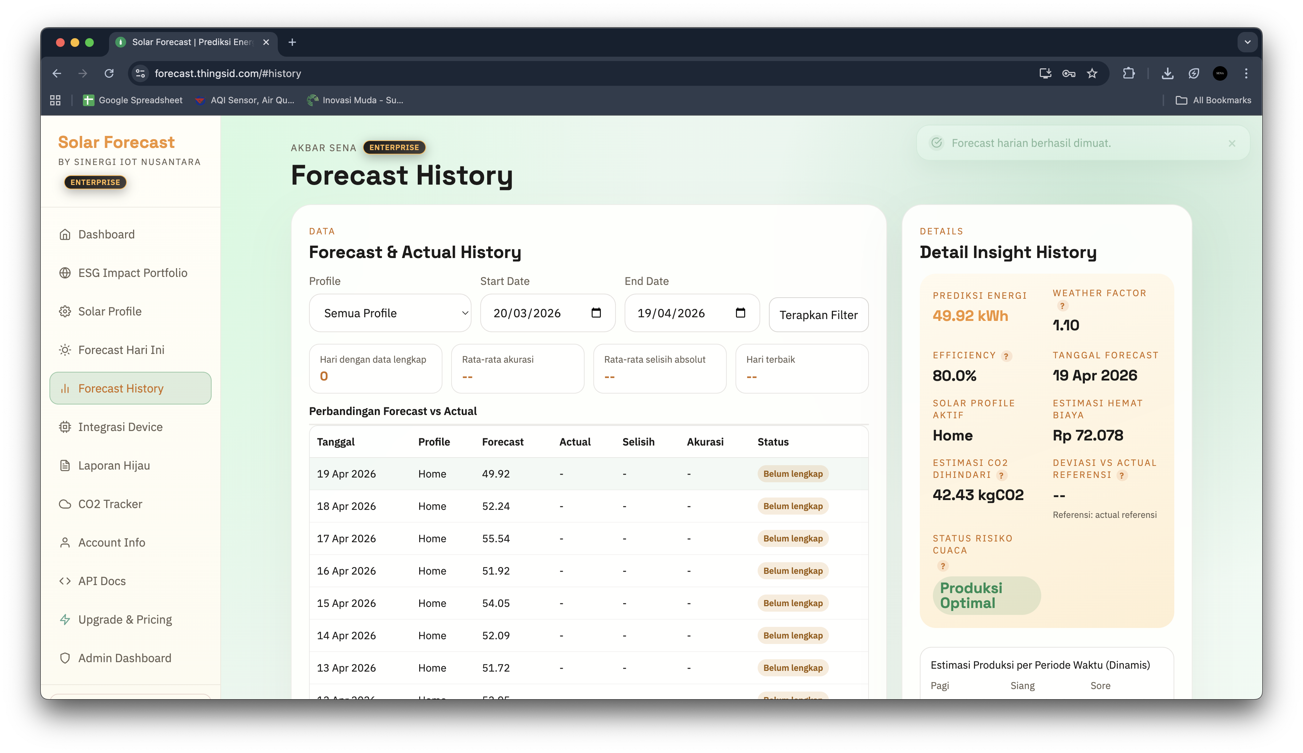Select the Forecast Hari Ini sun icon
Screen dimensions: 1303x753
(x=65, y=349)
